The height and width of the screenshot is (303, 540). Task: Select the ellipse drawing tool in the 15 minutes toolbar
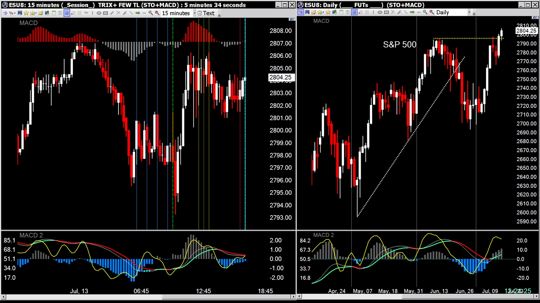(99, 13)
